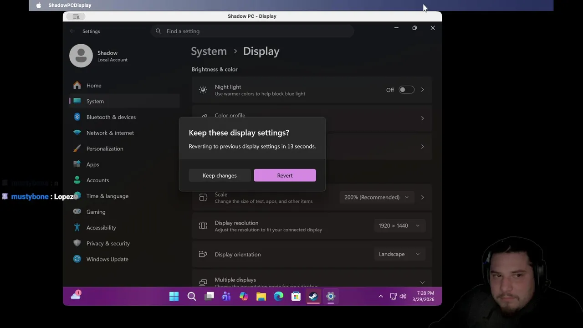Go to Home in the Settings sidebar
The image size is (583, 328).
[124, 86]
